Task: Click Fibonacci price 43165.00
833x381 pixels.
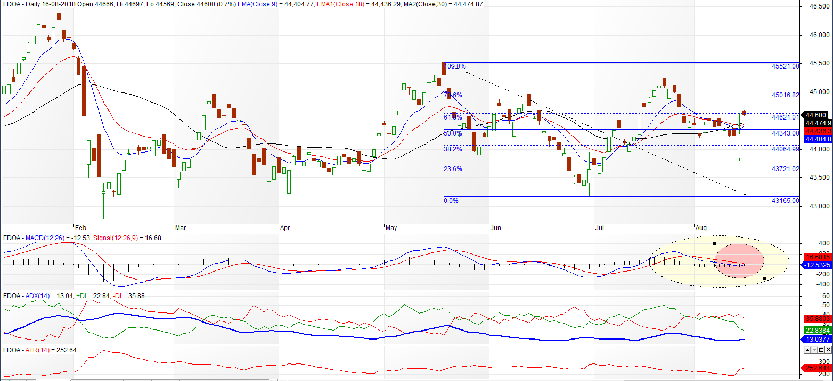Action: tap(785, 201)
